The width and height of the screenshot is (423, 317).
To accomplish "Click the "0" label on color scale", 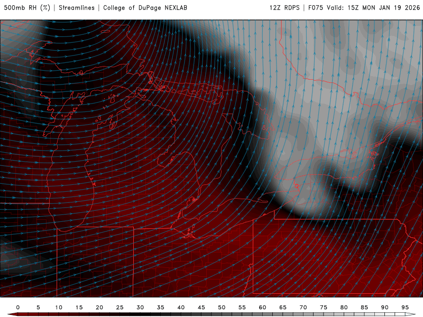I will [18, 307].
